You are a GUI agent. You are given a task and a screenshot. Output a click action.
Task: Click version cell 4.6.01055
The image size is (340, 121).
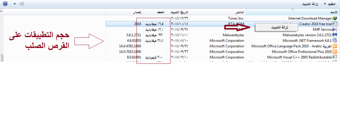134,40
